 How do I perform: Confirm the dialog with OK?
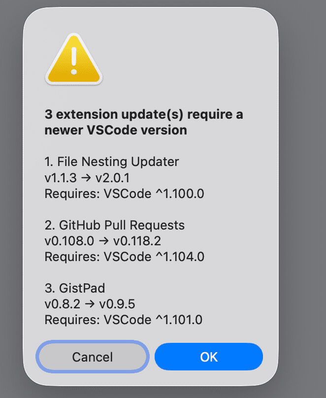[209, 357]
